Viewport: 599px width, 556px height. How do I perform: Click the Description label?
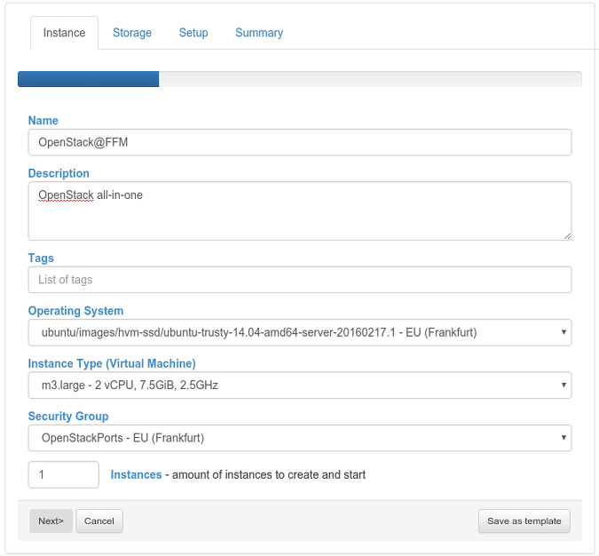coord(59,173)
